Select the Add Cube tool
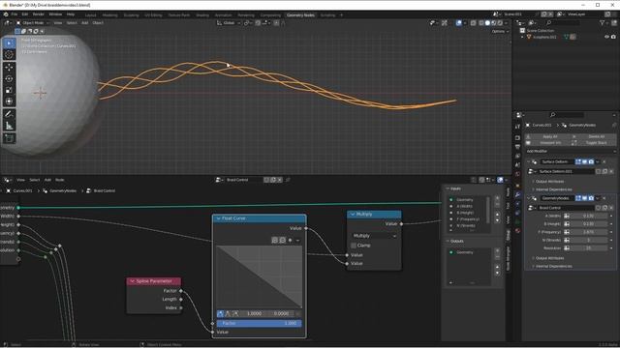The width and height of the screenshot is (620, 348). click(x=9, y=138)
